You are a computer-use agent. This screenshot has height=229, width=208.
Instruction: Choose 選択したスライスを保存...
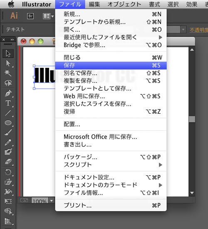tap(111, 104)
